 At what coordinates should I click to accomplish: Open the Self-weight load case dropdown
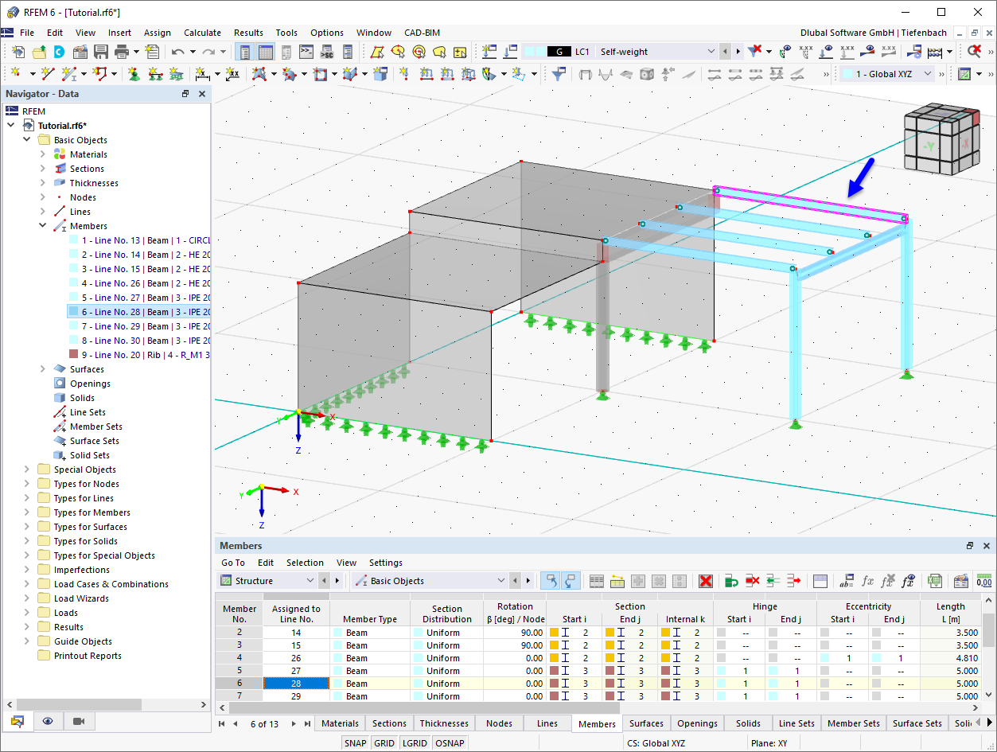click(x=711, y=52)
